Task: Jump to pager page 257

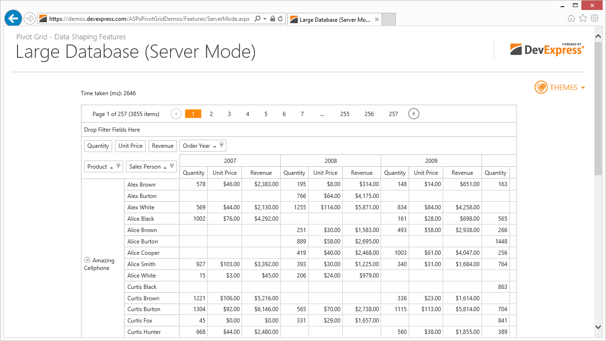Action: coord(393,114)
